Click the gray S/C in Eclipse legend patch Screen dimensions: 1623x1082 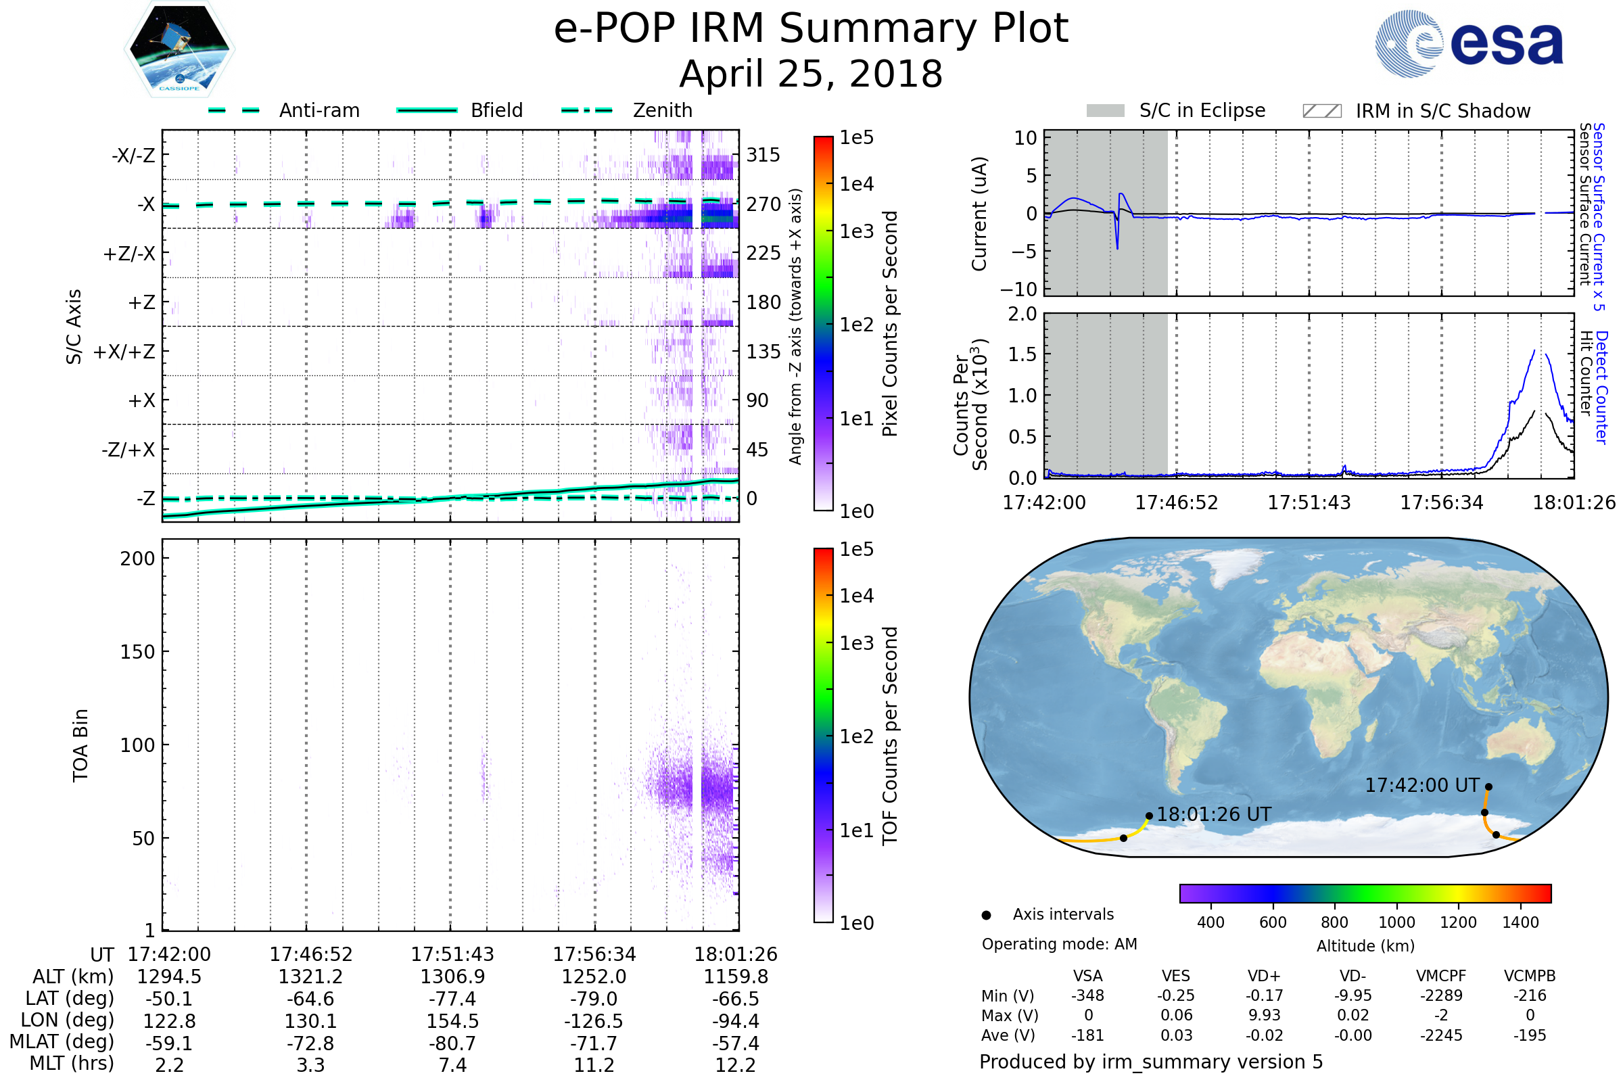click(x=1105, y=111)
